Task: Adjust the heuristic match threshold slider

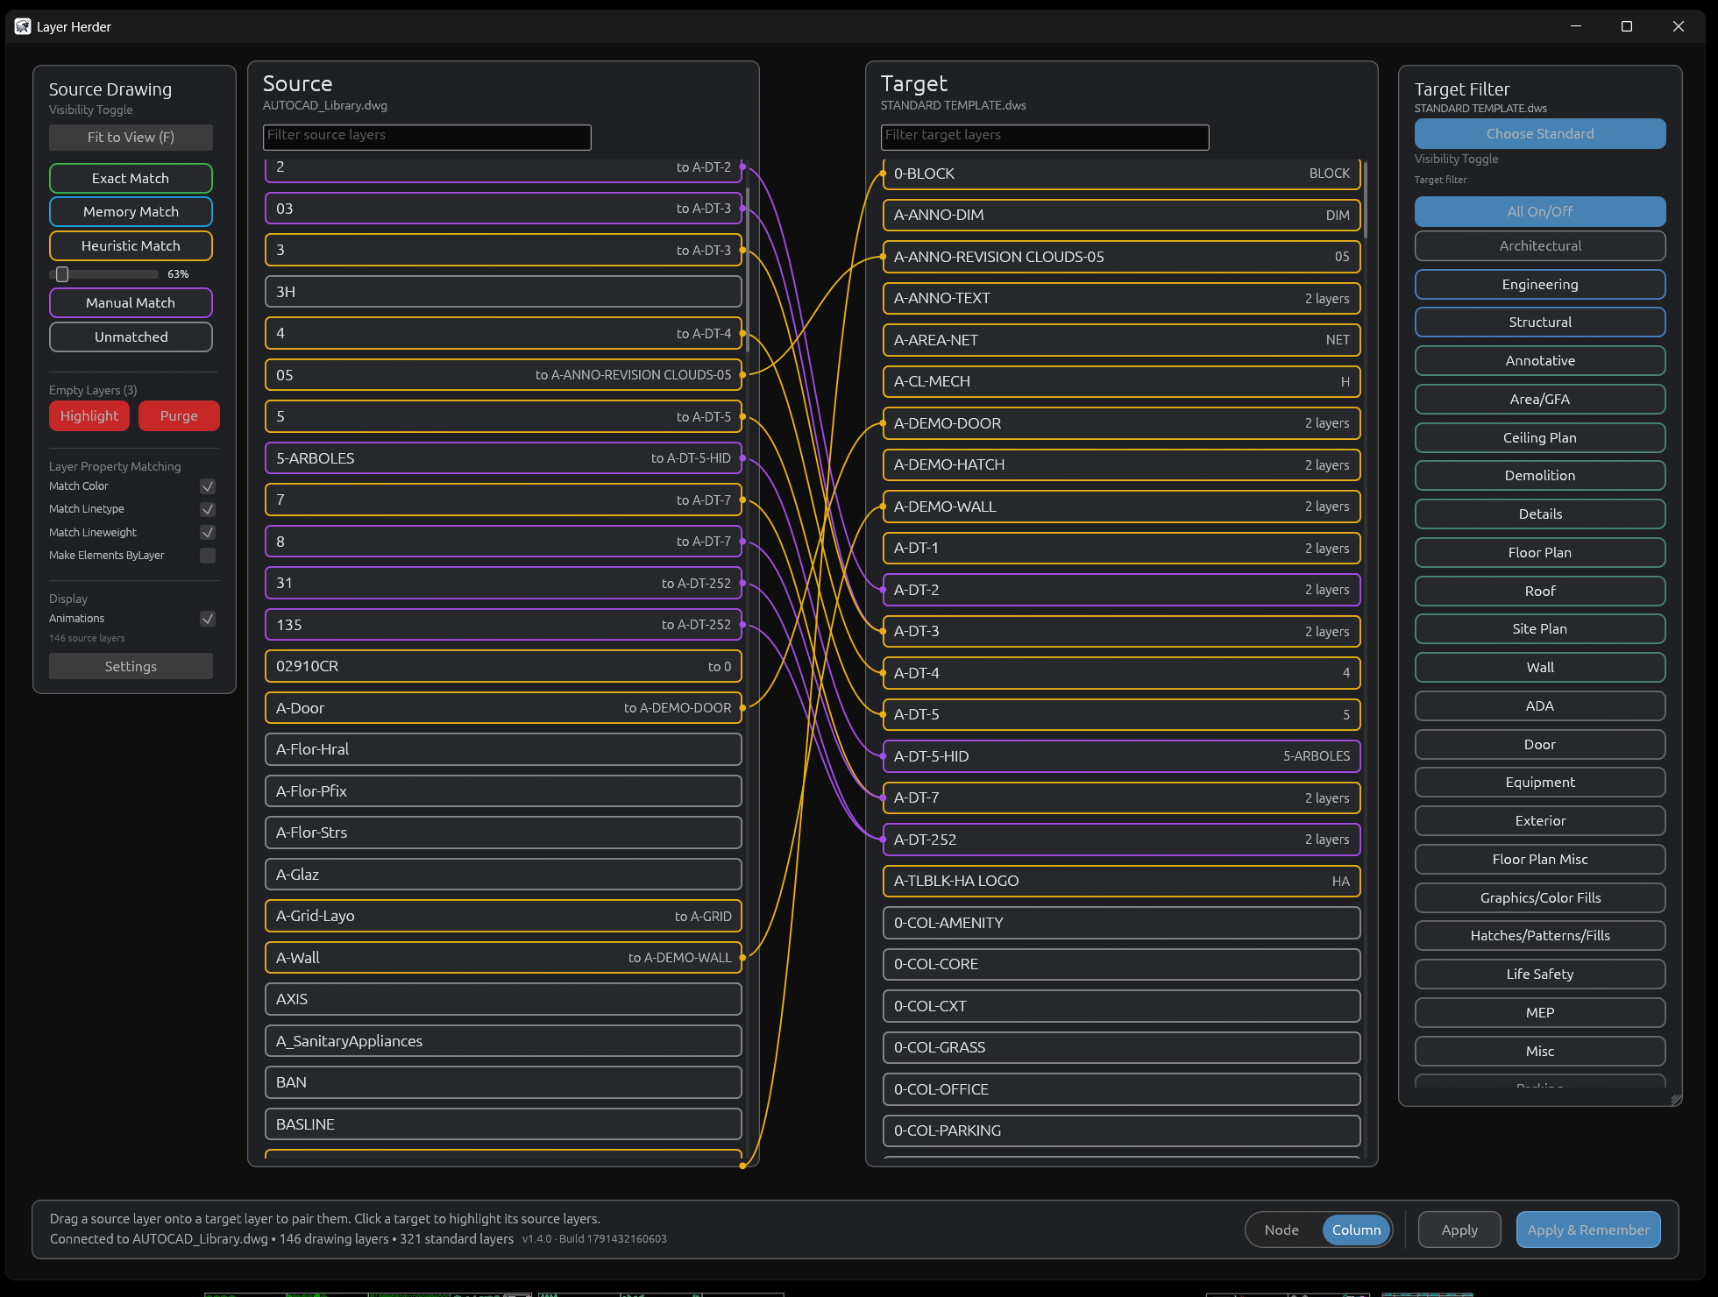Action: tap(62, 274)
